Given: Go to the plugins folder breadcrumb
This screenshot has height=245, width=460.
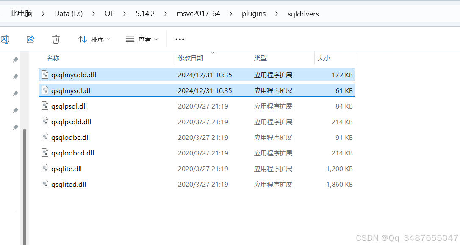Looking at the screenshot, I should tap(253, 14).
